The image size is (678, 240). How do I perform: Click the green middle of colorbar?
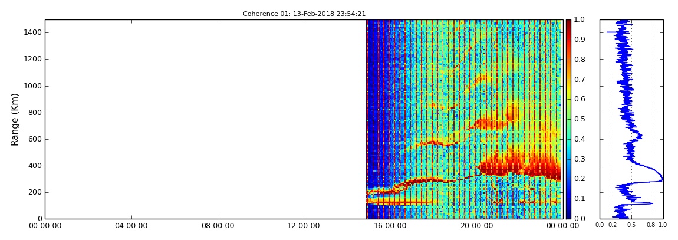568,119
